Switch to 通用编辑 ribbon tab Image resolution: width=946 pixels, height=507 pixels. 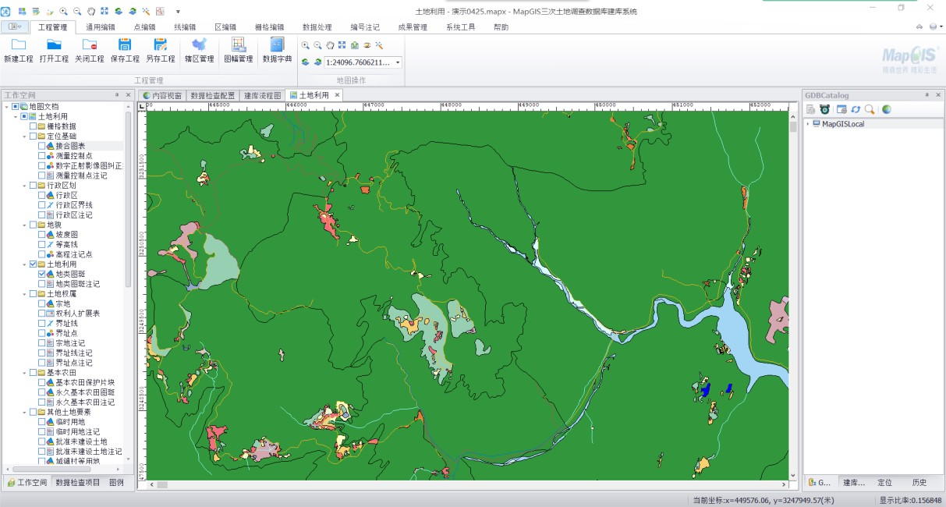101,27
